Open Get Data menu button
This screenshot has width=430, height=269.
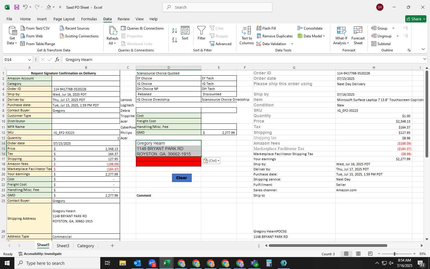pos(12,36)
